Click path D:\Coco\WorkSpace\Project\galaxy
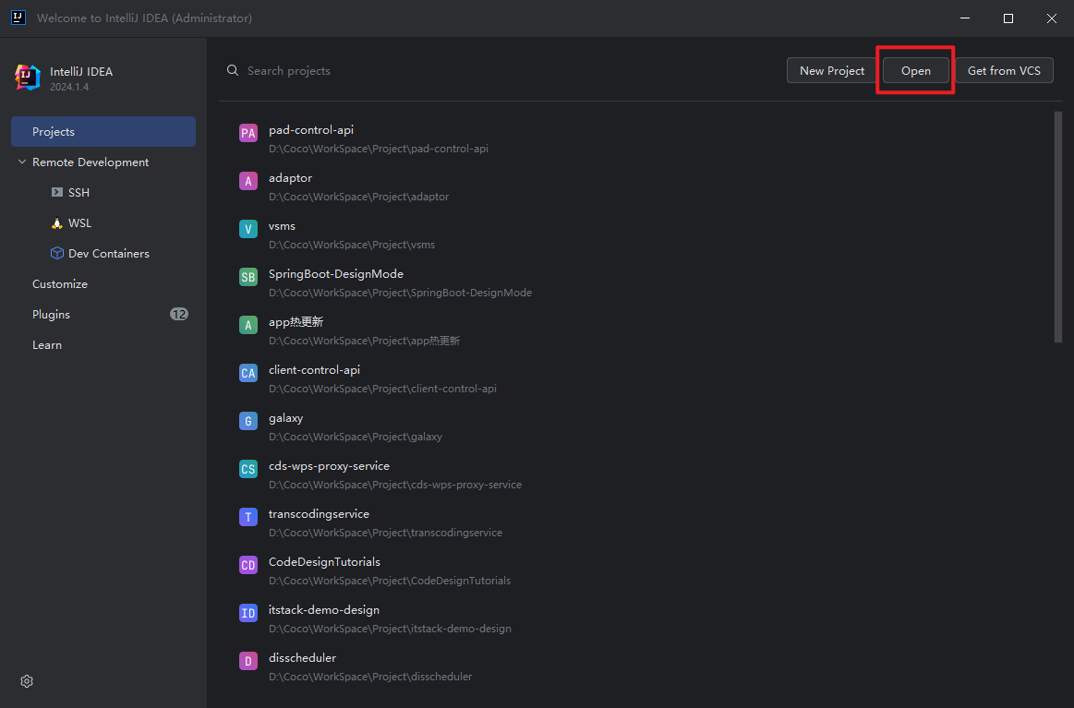This screenshot has height=708, width=1074. coord(356,437)
